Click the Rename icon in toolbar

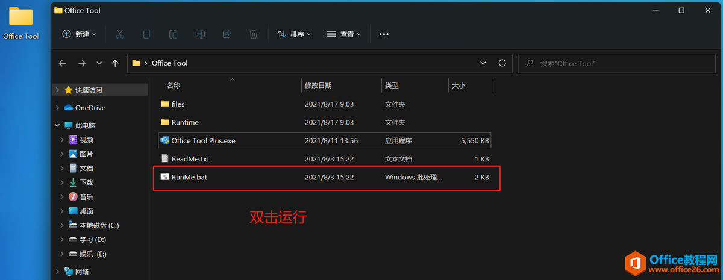[x=200, y=34]
